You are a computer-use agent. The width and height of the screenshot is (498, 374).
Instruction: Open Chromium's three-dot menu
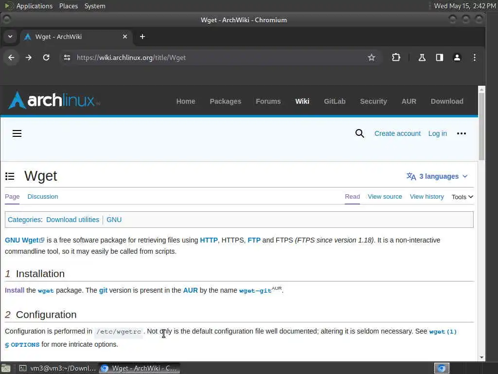475,57
